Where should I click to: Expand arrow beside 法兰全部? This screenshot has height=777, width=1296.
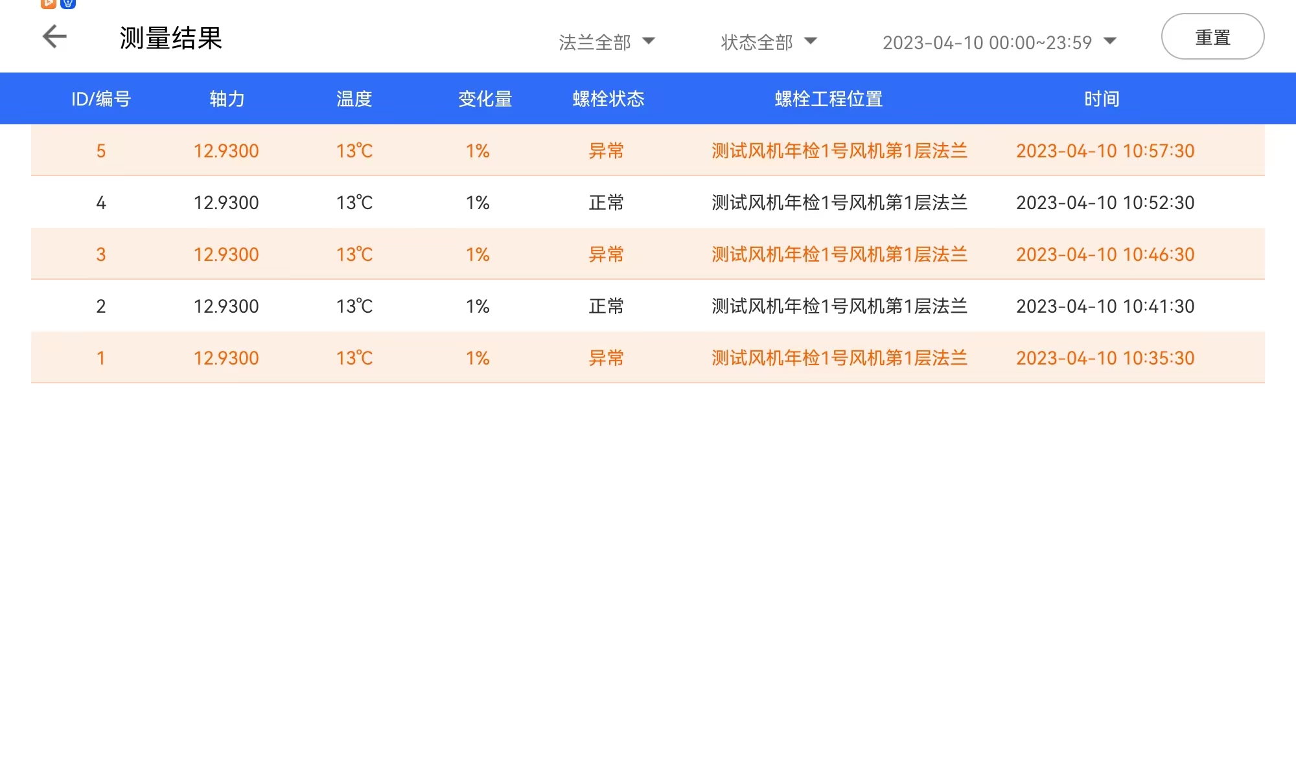tap(649, 41)
